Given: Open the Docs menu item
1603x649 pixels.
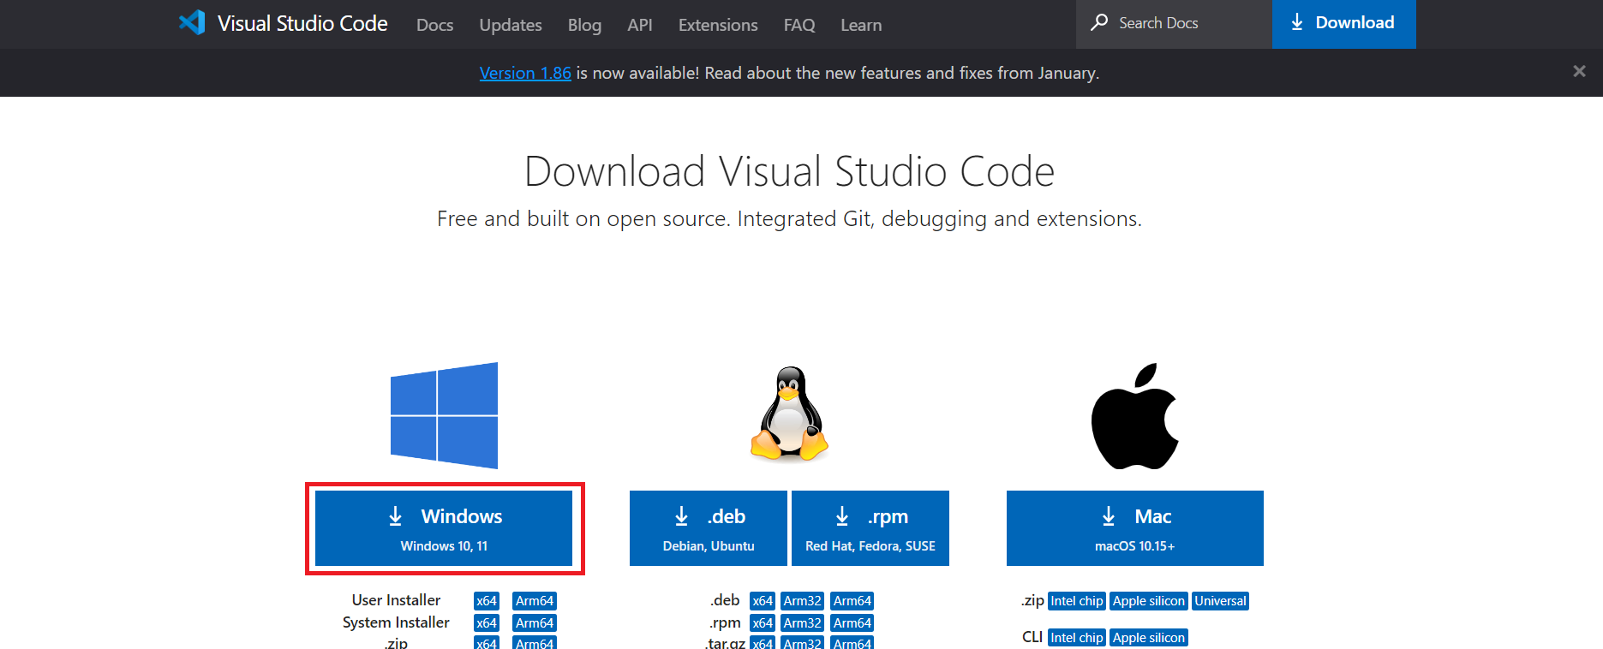Looking at the screenshot, I should point(434,25).
